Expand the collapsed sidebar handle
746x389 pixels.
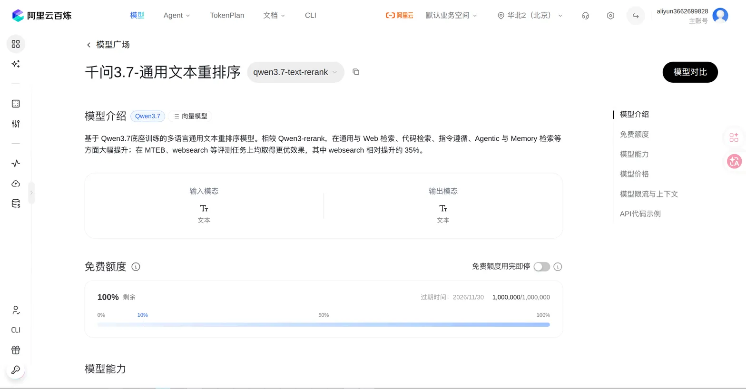pos(31,193)
